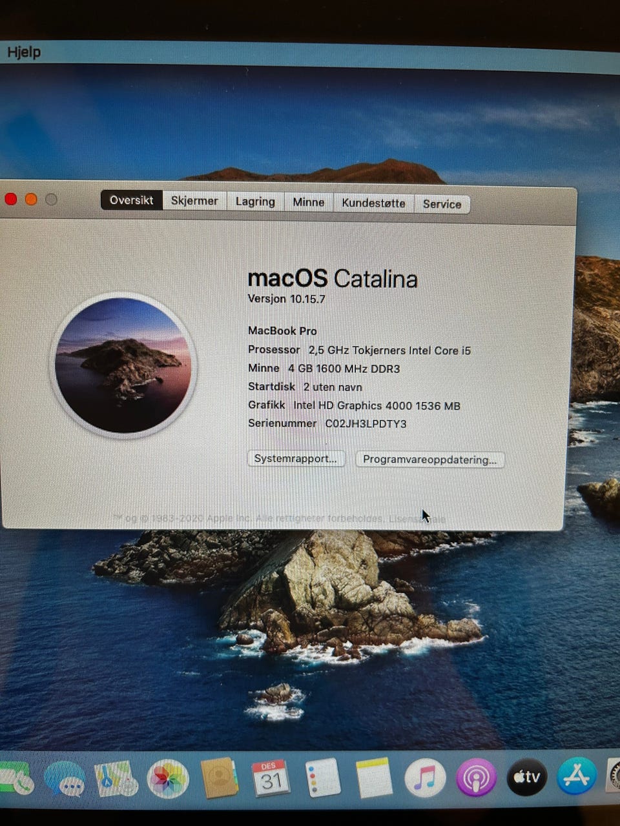Click the macOS Catalina heading
Viewport: 620px width, 826px height.
point(333,278)
